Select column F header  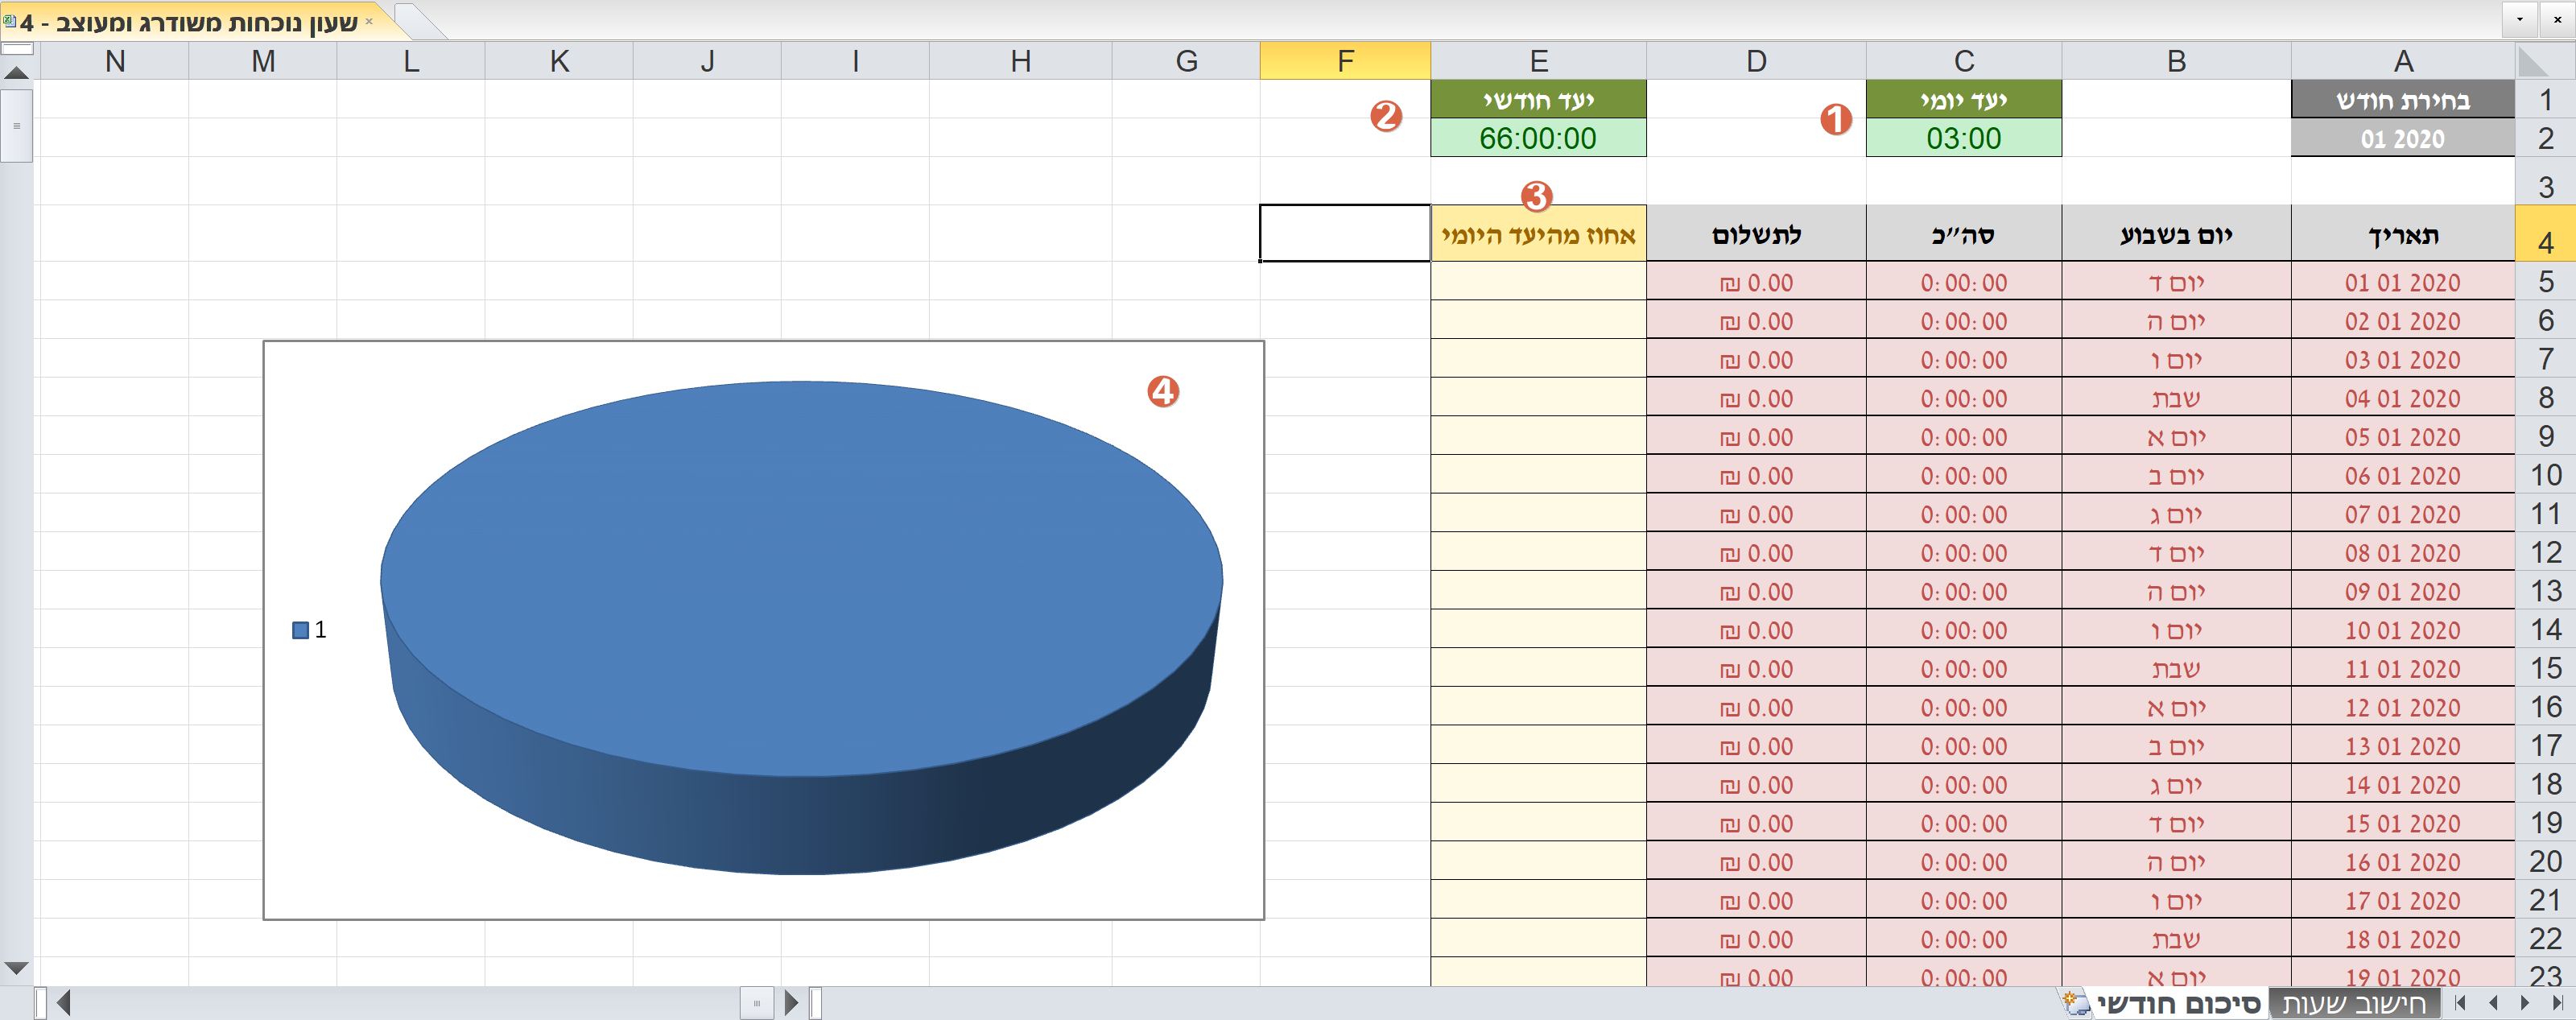[x=1345, y=61]
